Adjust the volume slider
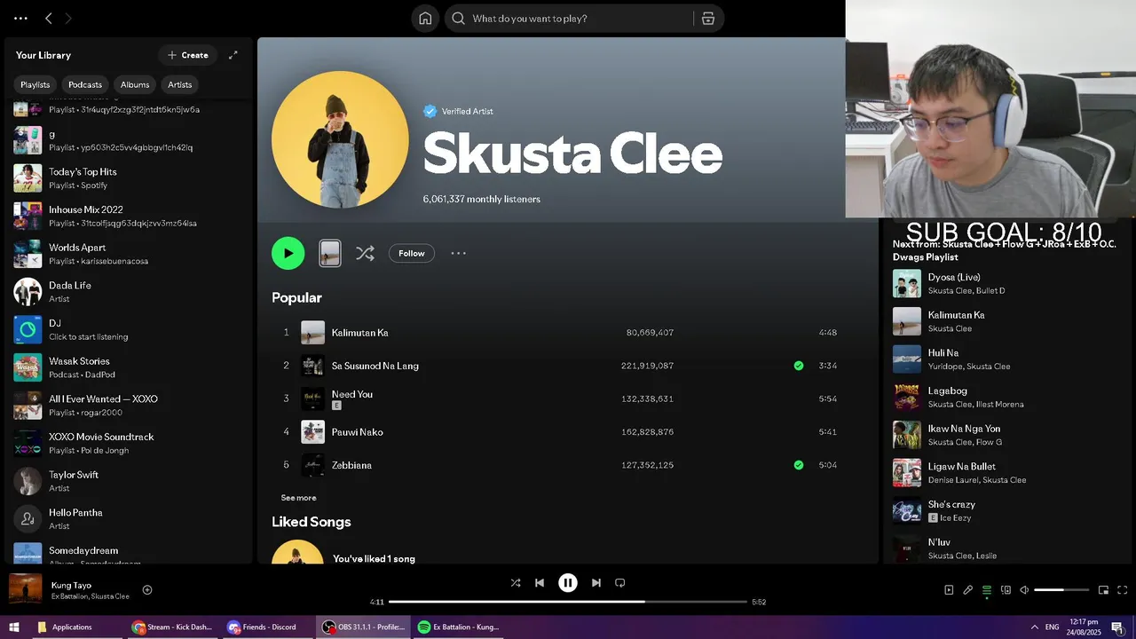Image resolution: width=1136 pixels, height=639 pixels. (x=1061, y=590)
